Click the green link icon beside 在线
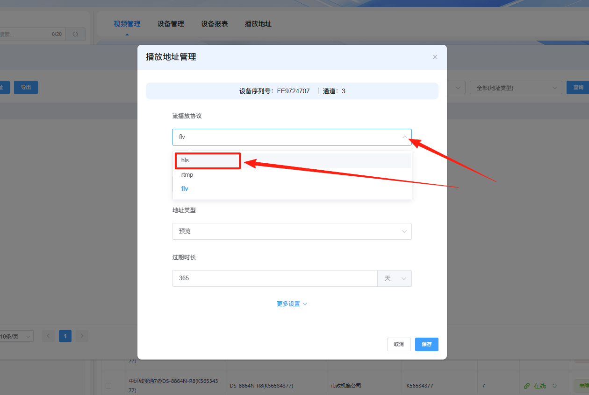The width and height of the screenshot is (589, 395). coord(527,386)
